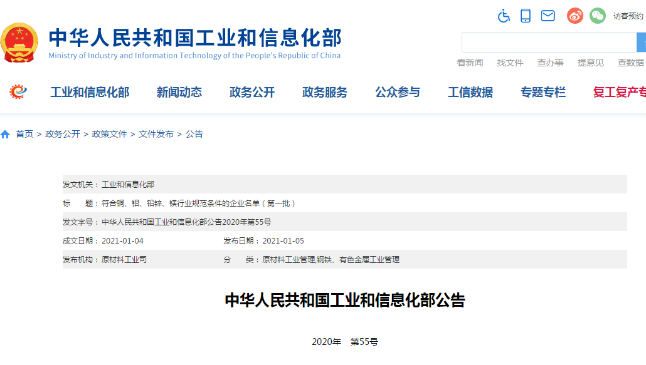Click the home icon in breadcrumb
This screenshot has height=365, width=646.
click(6, 135)
